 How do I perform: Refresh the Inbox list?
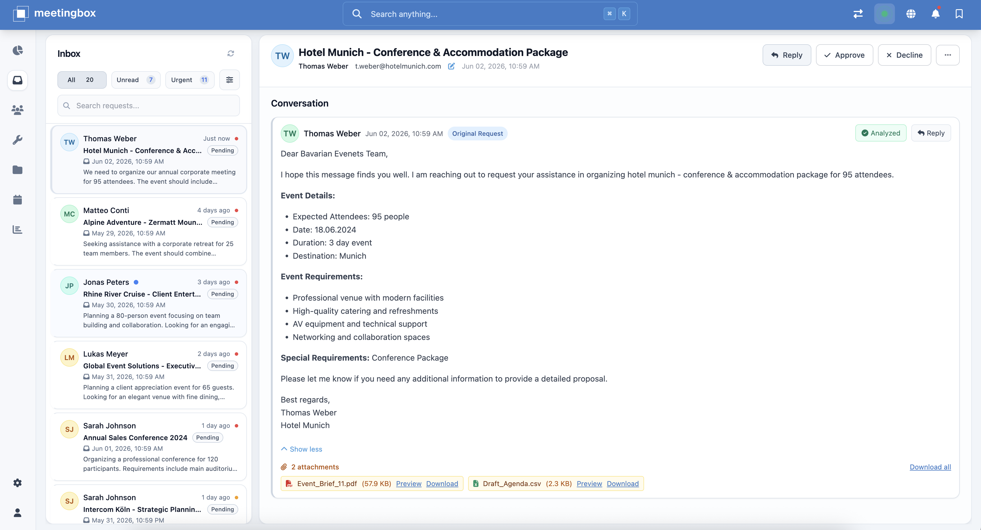point(230,53)
